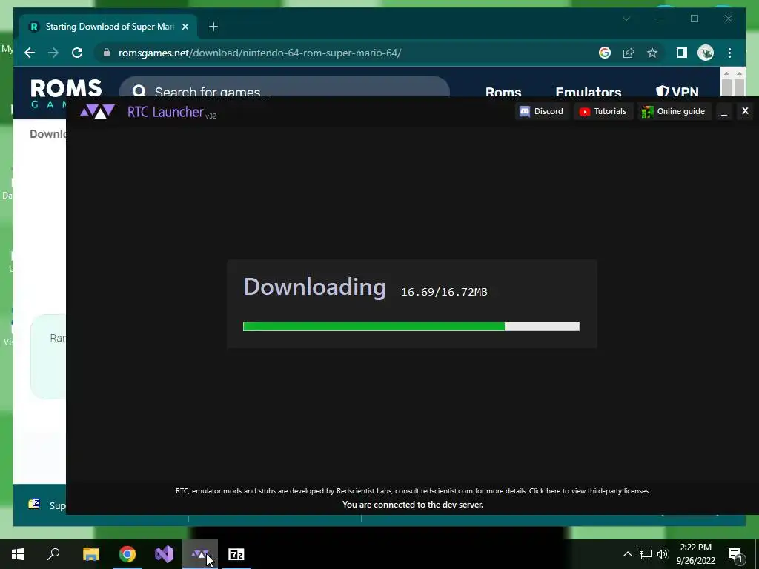The image size is (759, 569).
Task: Share this page from Chrome toolbar
Action: coord(629,53)
